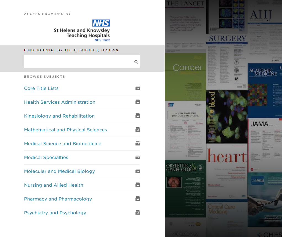282x237 pixels.
Task: Click the Academic Medicine journal cover
Action: coord(265,90)
